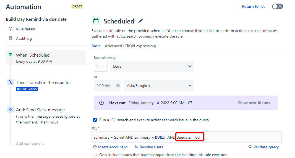Screen dimensions: 295x158
Task: Open Rule details
Action: click(26, 29)
